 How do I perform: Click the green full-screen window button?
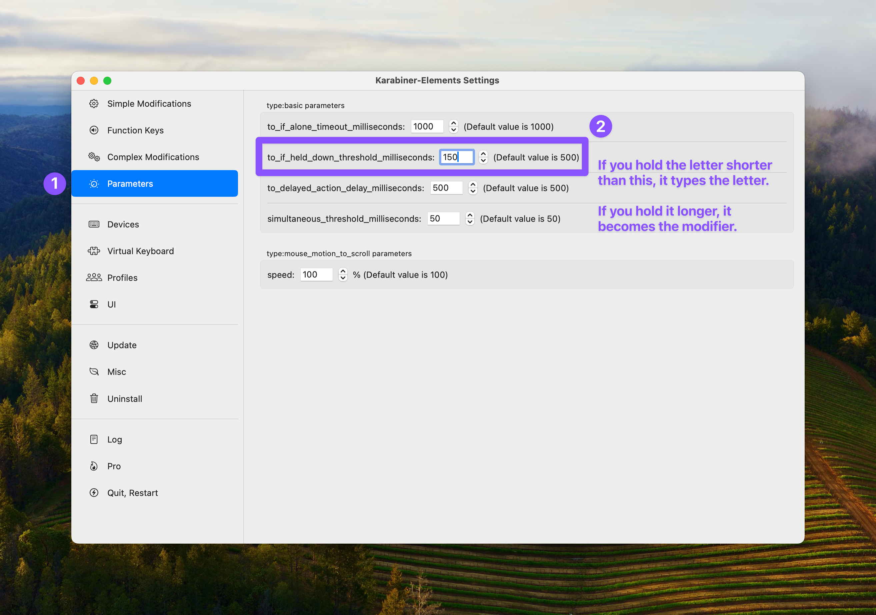click(x=107, y=81)
